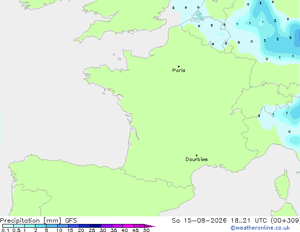
Task: Click the '25' legend scale label
Action: pos(92,230)
